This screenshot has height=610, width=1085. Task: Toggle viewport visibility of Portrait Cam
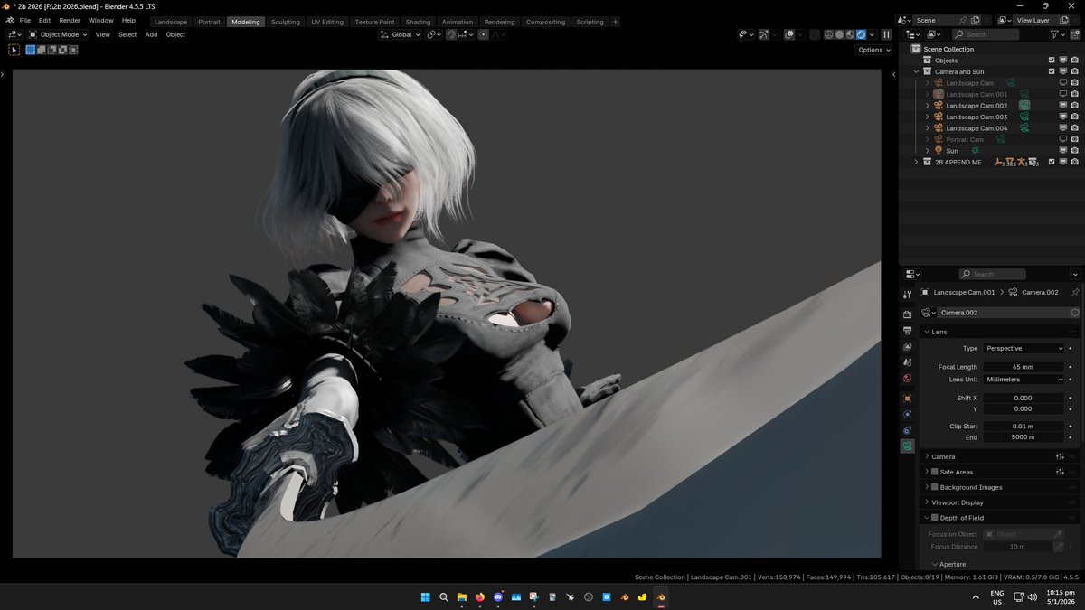1063,139
